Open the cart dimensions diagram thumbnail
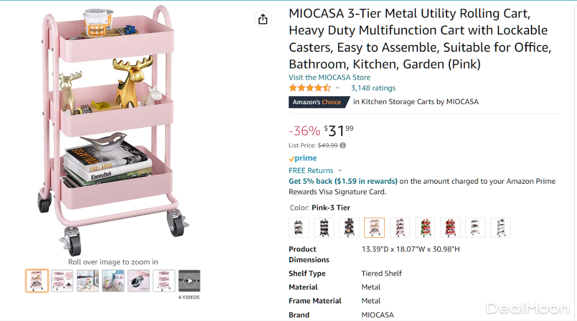 pyautogui.click(x=164, y=281)
